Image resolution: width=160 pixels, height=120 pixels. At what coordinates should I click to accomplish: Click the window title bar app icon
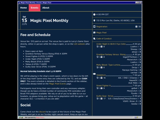pyautogui.click(x=19, y=3)
